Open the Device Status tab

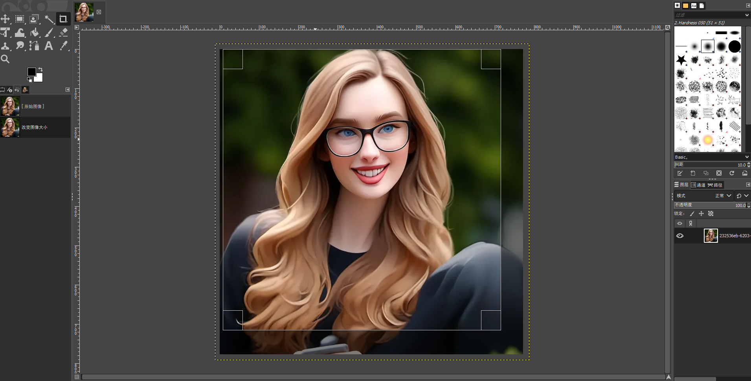click(x=9, y=90)
